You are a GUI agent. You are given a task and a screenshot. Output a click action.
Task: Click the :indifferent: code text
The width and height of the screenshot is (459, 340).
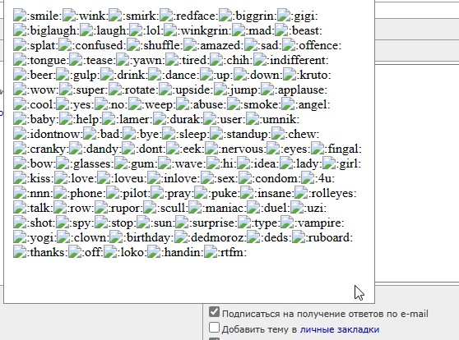[x=298, y=60]
